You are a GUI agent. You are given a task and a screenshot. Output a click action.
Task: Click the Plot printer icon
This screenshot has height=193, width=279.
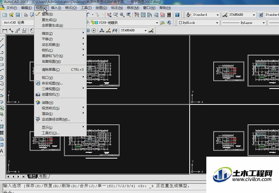(x=26, y=15)
